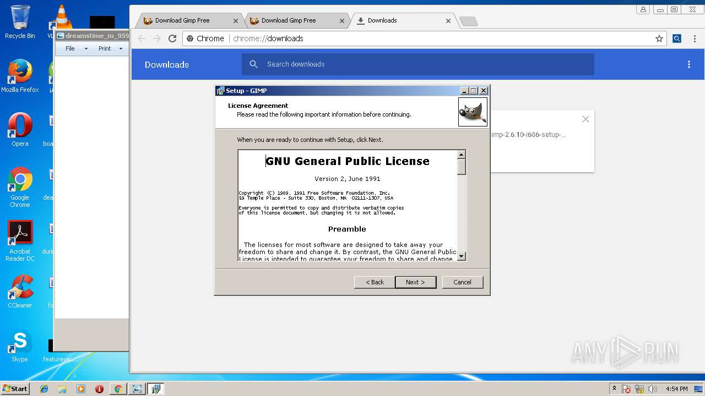Switch to photo viewer taskbar button
Screen dimensions: 705x396
click(137, 389)
